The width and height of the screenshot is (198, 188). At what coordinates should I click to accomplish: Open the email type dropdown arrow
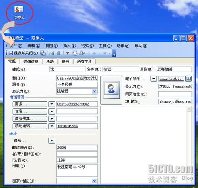154,79
